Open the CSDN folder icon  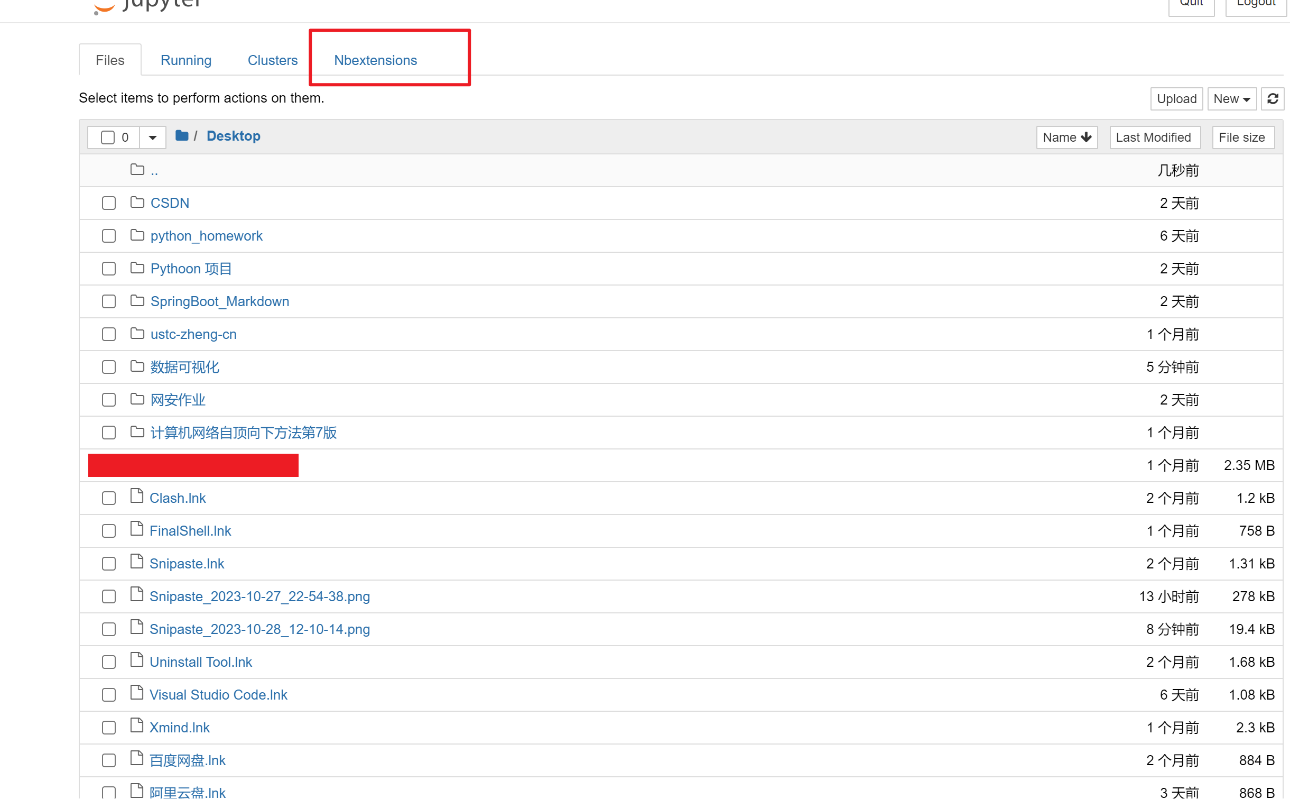click(137, 203)
